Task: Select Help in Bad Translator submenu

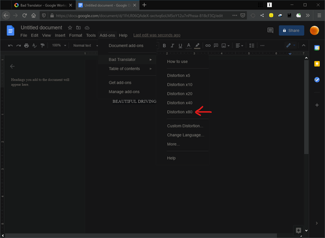Action: tap(183, 158)
